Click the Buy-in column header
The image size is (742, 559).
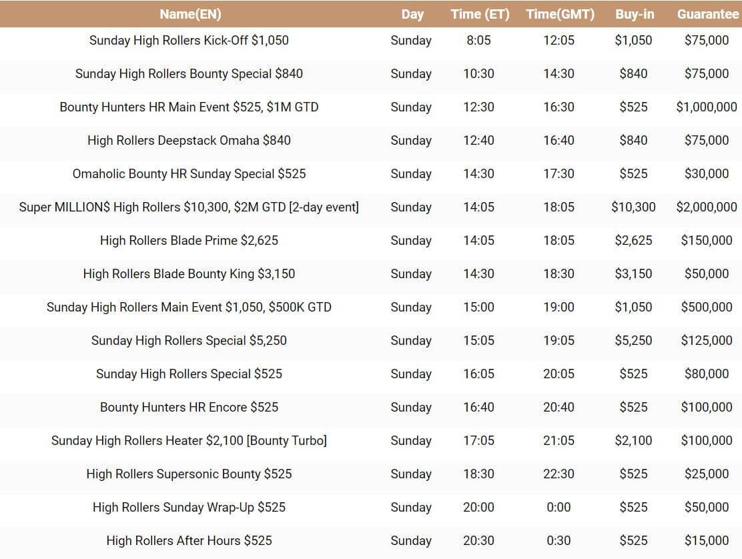(634, 14)
